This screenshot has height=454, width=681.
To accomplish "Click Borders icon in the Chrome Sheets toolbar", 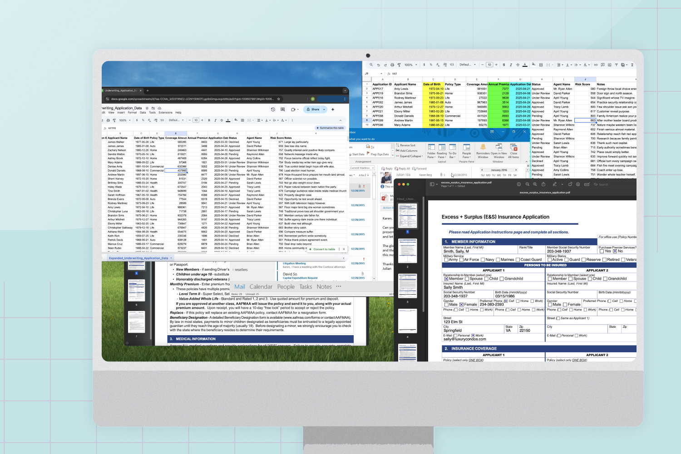I will [242, 120].
